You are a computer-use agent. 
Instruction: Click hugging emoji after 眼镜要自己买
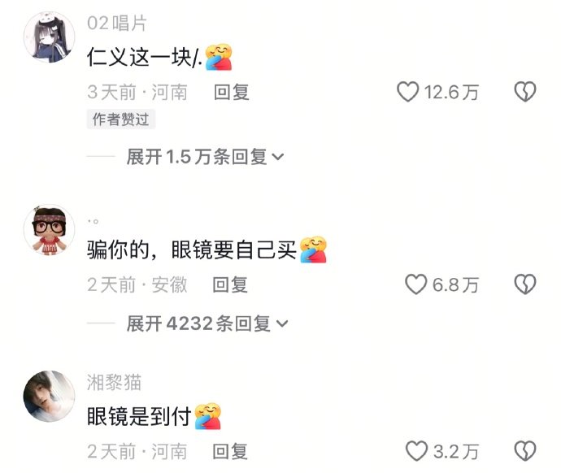coord(313,250)
